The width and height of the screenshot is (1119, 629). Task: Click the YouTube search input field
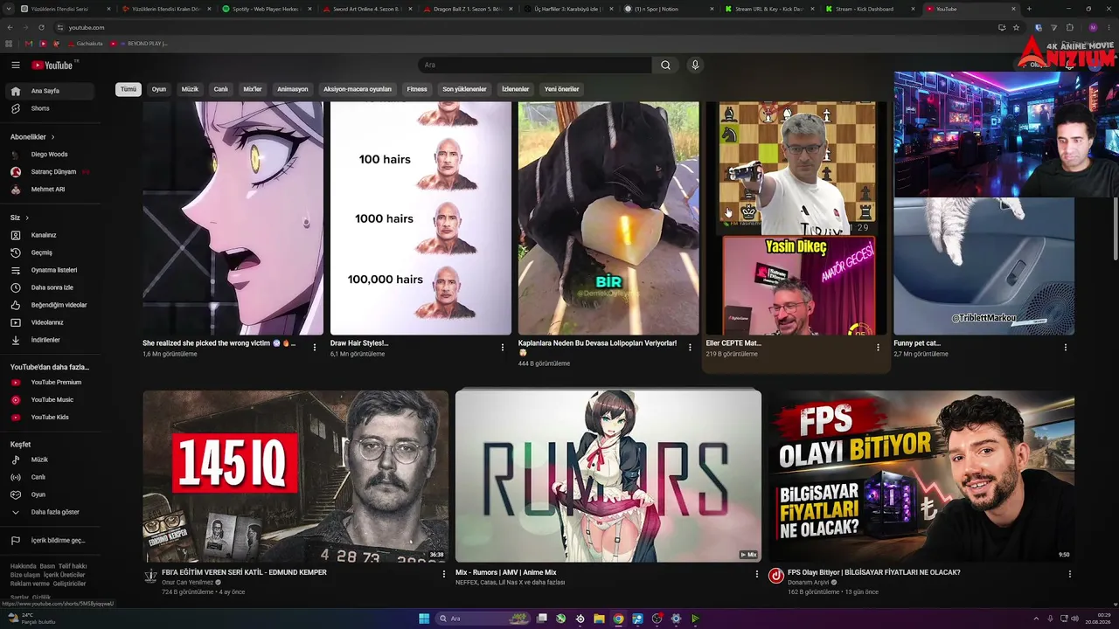(x=534, y=65)
